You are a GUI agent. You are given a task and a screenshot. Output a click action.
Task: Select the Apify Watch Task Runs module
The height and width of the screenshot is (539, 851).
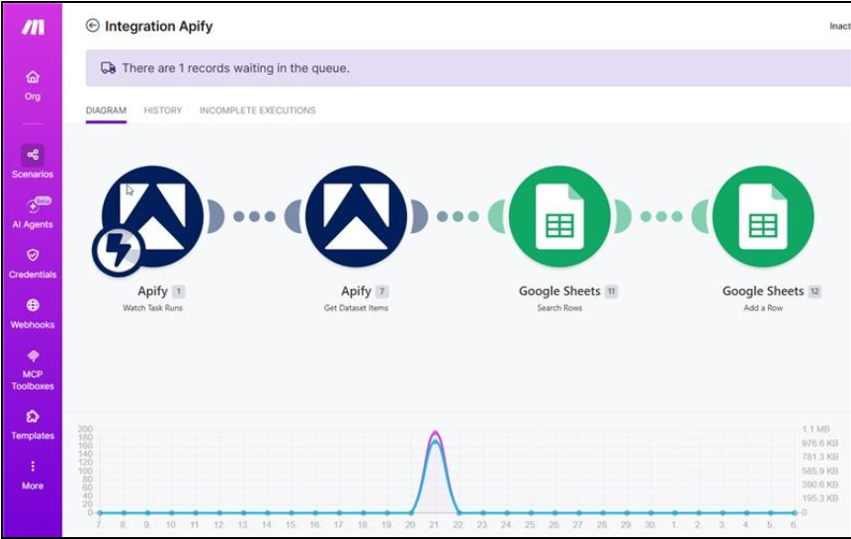coord(152,216)
